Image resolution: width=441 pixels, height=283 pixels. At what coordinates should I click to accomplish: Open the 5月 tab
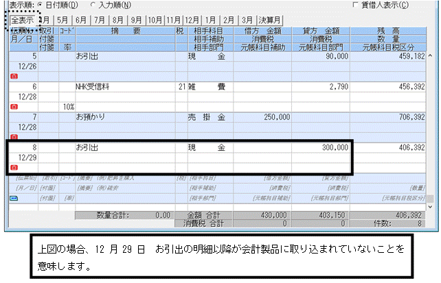pos(63,20)
